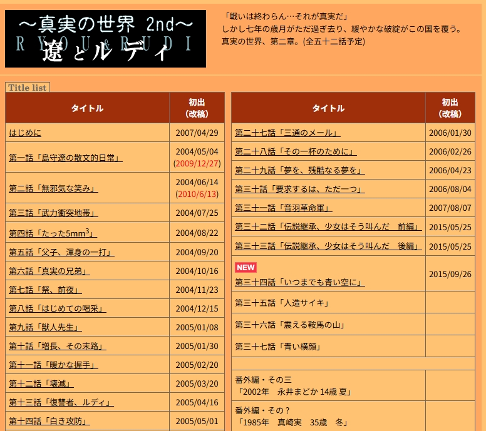Click the red revision date 2010/6/13

(x=197, y=194)
